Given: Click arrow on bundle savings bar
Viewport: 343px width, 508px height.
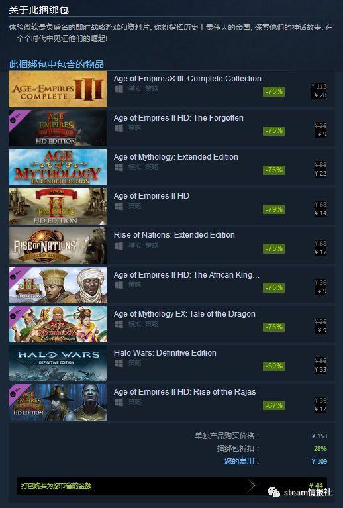Looking at the screenshot, I should pyautogui.click(x=252, y=485).
